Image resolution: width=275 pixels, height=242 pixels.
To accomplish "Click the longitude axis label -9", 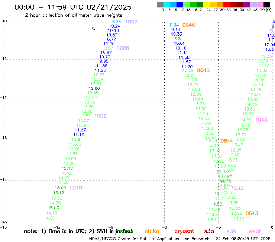I will click(110, 227).
